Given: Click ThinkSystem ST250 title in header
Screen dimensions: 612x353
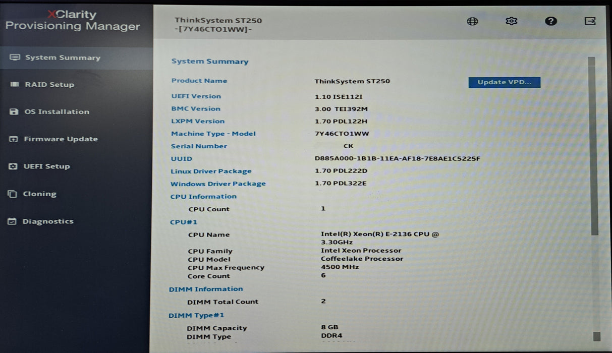Looking at the screenshot, I should (x=218, y=21).
